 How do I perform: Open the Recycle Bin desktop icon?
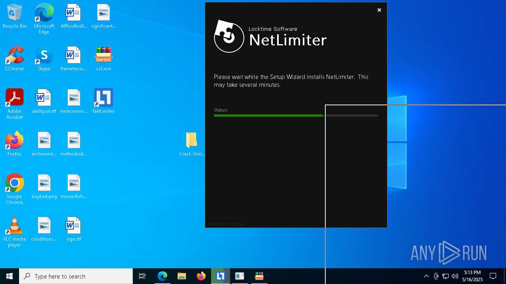15,17
